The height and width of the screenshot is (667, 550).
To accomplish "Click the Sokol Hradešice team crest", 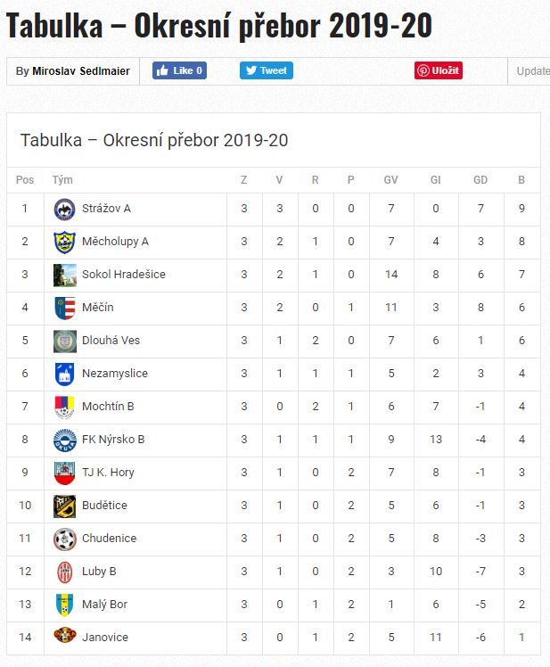I will coord(64,275).
